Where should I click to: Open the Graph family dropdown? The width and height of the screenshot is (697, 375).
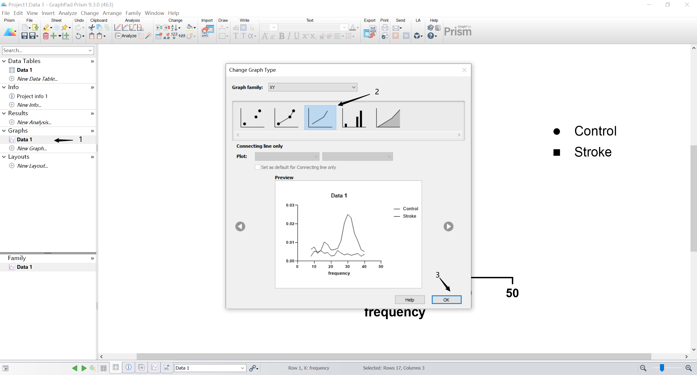click(313, 87)
